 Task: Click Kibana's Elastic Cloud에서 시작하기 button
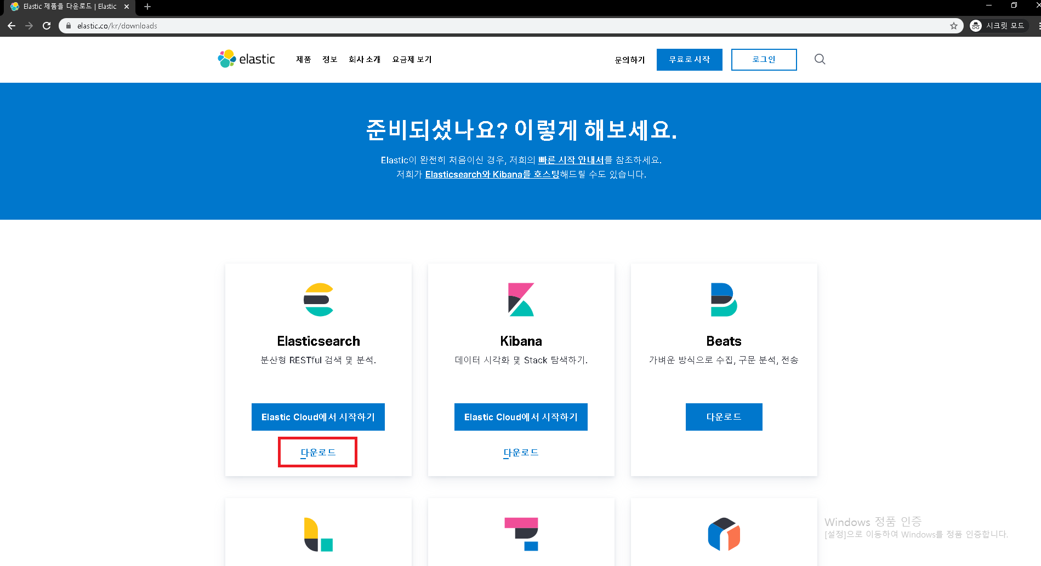tap(521, 417)
